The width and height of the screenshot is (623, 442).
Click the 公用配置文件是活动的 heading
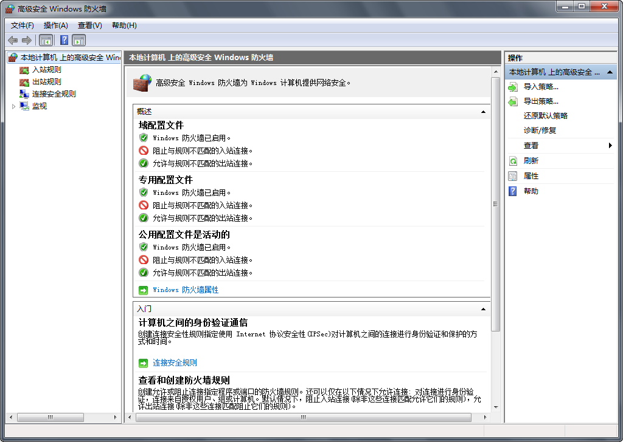point(184,235)
